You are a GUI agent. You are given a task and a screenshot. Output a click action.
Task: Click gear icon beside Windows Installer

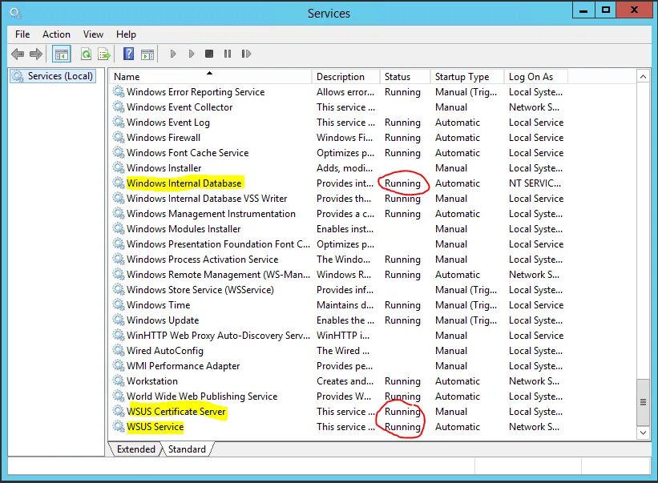pos(119,167)
